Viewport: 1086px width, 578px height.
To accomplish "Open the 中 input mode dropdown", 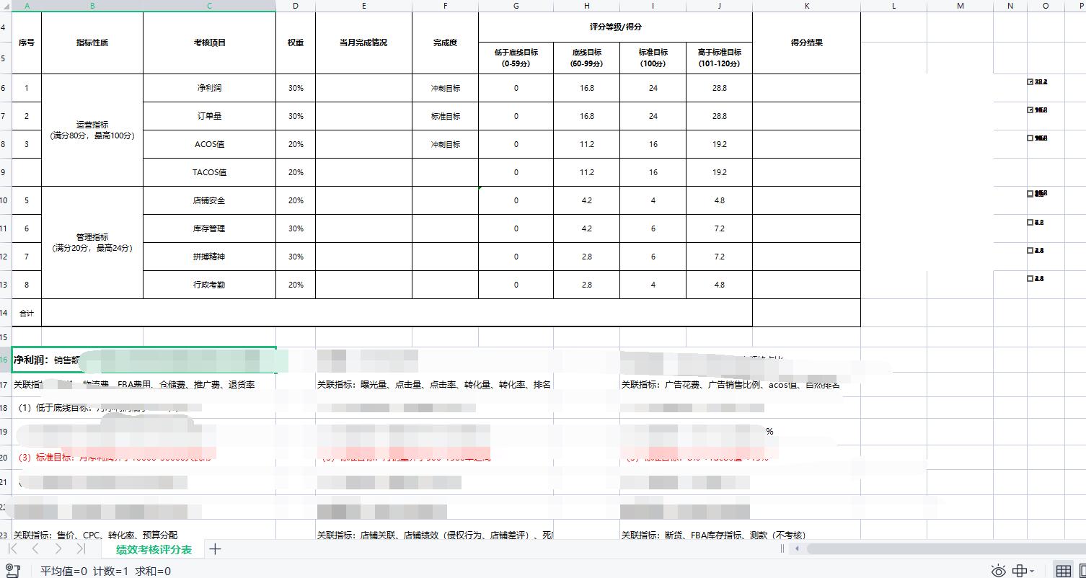I will coord(1023,571).
